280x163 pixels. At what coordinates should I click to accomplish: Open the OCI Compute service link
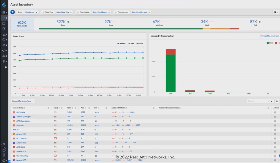point(21,138)
